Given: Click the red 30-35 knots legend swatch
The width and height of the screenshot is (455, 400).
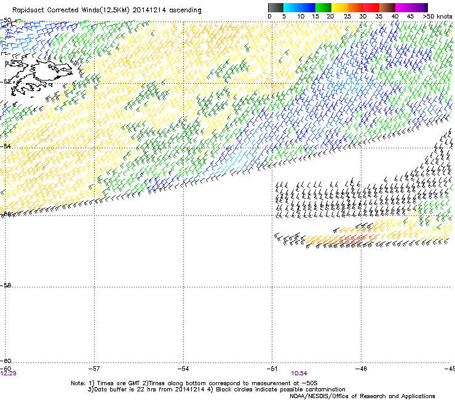Looking at the screenshot, I should click(x=371, y=7).
